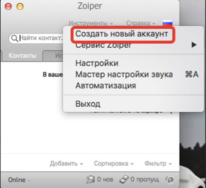Click the missed calls phone icon
The image size is (206, 188).
[124, 179]
